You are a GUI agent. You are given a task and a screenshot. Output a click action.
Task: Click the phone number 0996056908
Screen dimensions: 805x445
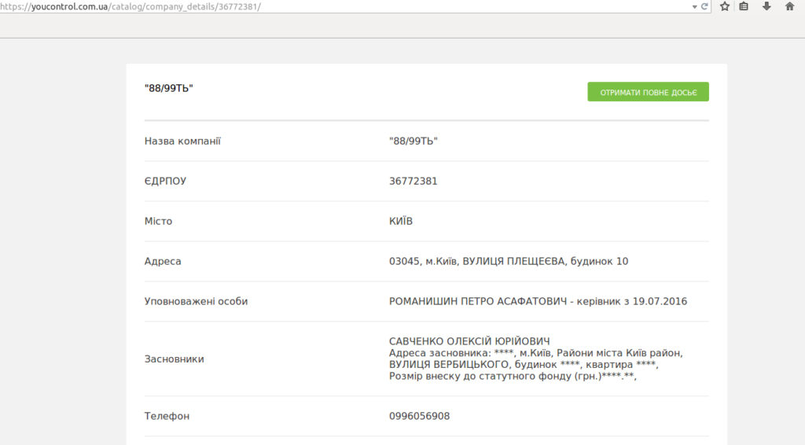pyautogui.click(x=419, y=416)
